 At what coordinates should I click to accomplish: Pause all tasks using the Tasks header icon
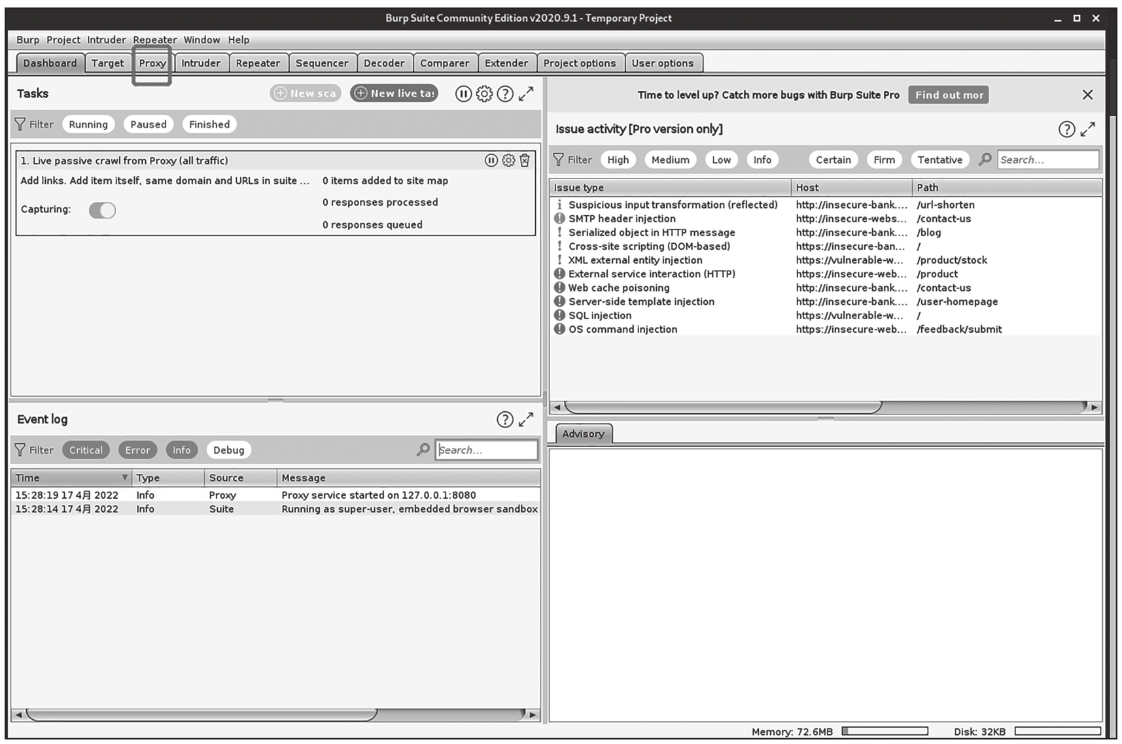tap(463, 94)
